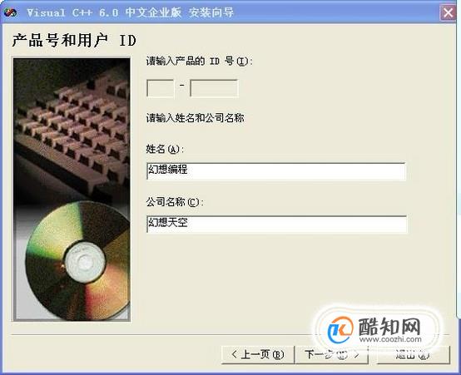Focus the first product ID box
The height and width of the screenshot is (375, 461).
pyautogui.click(x=161, y=88)
